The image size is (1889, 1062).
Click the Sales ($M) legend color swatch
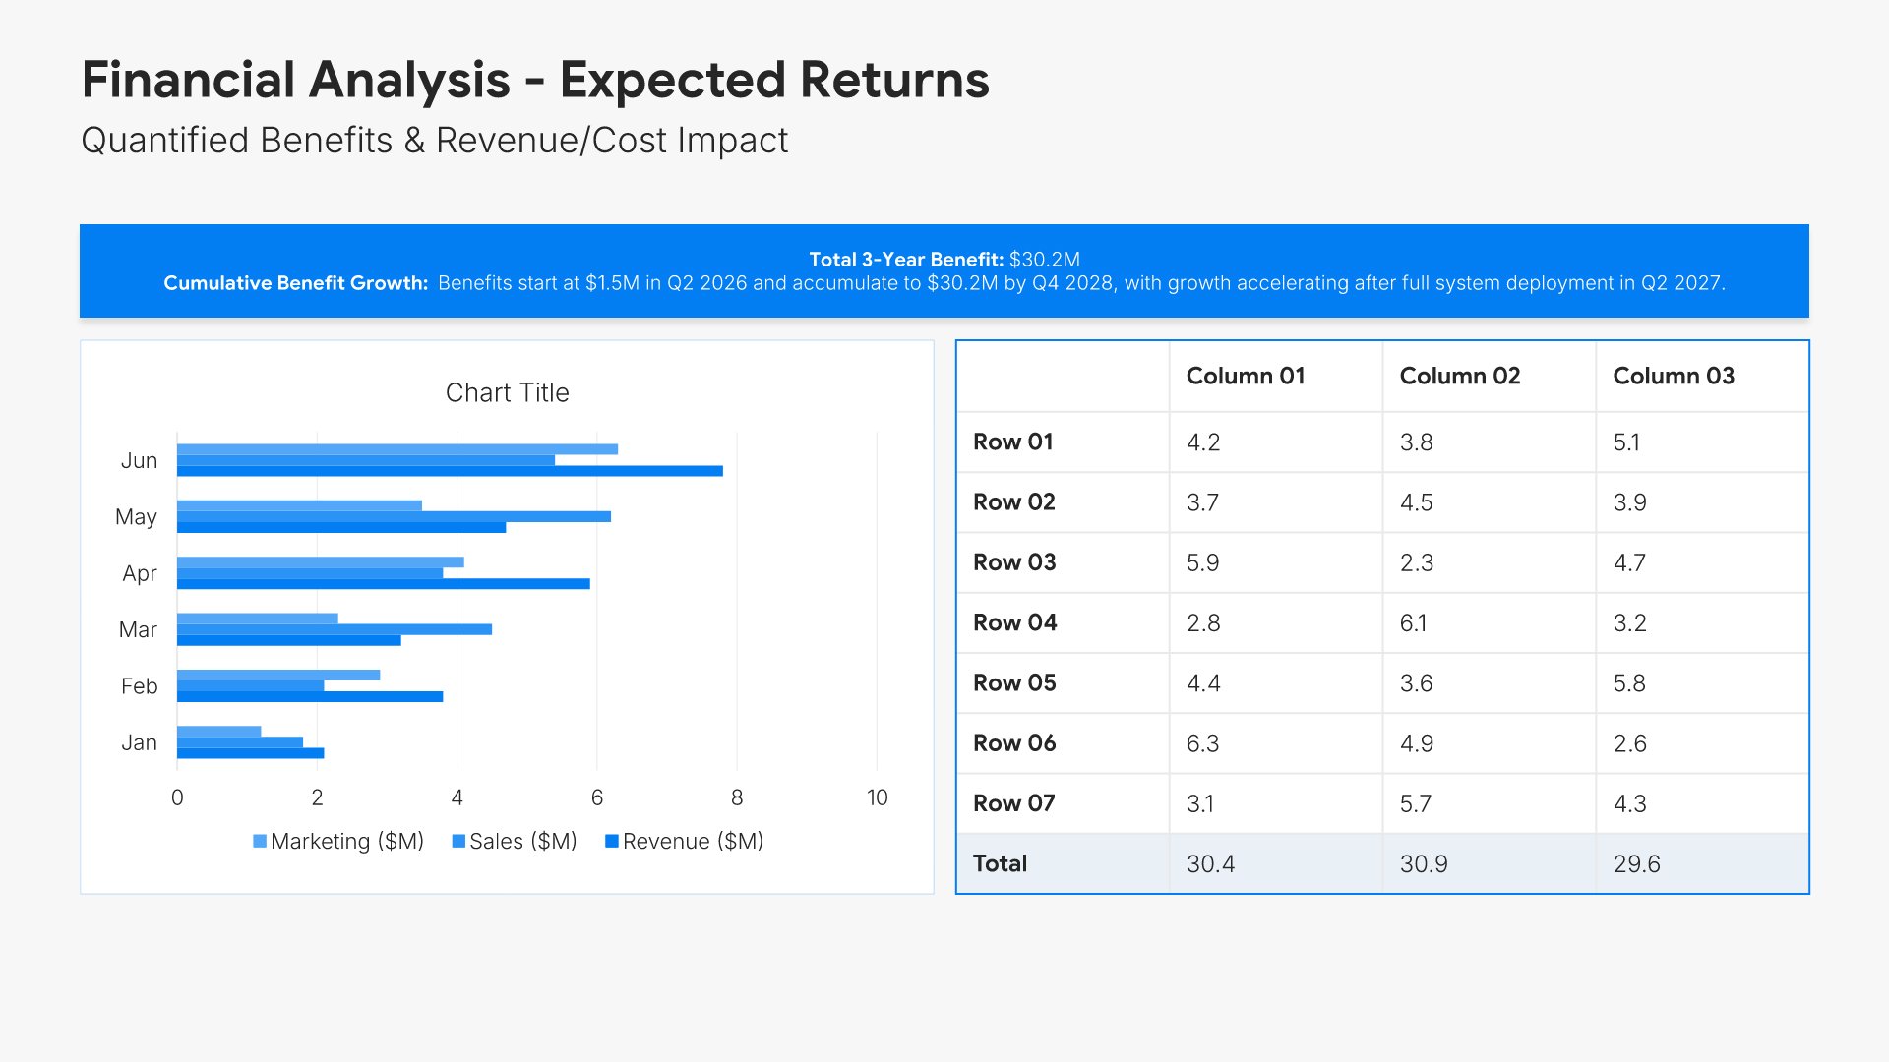tap(458, 842)
